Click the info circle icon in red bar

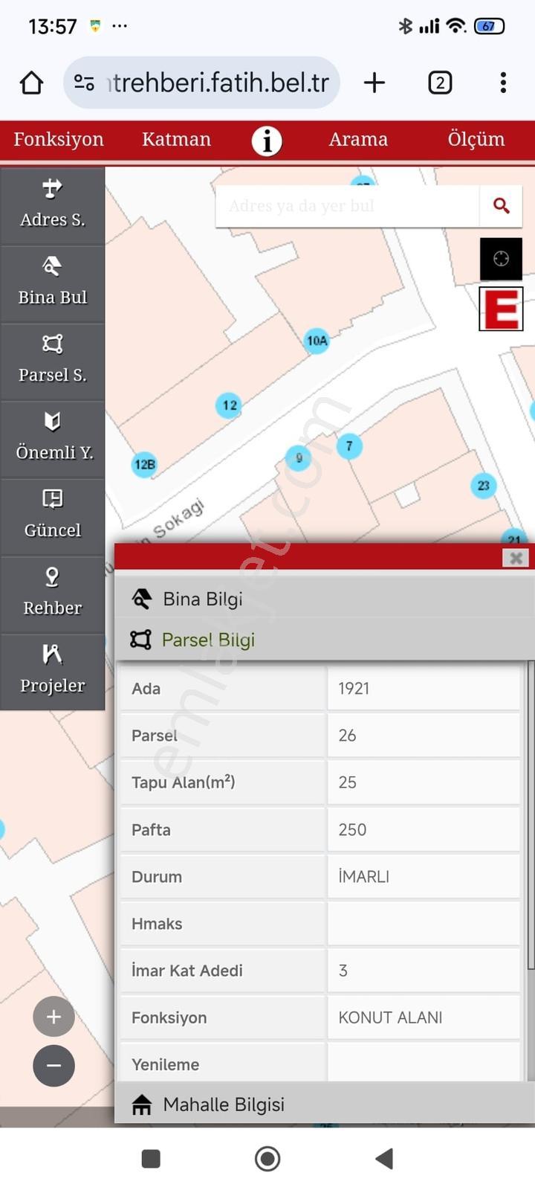tap(267, 140)
